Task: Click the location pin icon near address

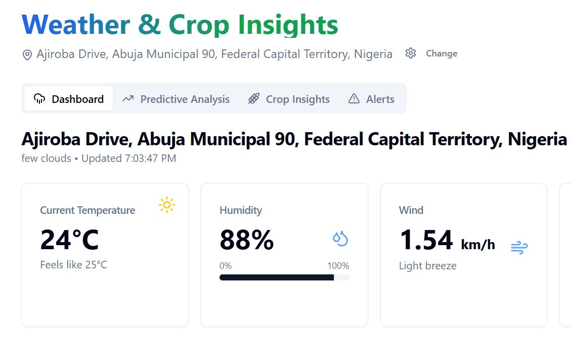Action: pos(27,54)
